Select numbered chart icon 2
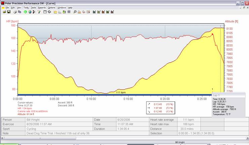Screen dimensions: 249x145 [98, 12]
